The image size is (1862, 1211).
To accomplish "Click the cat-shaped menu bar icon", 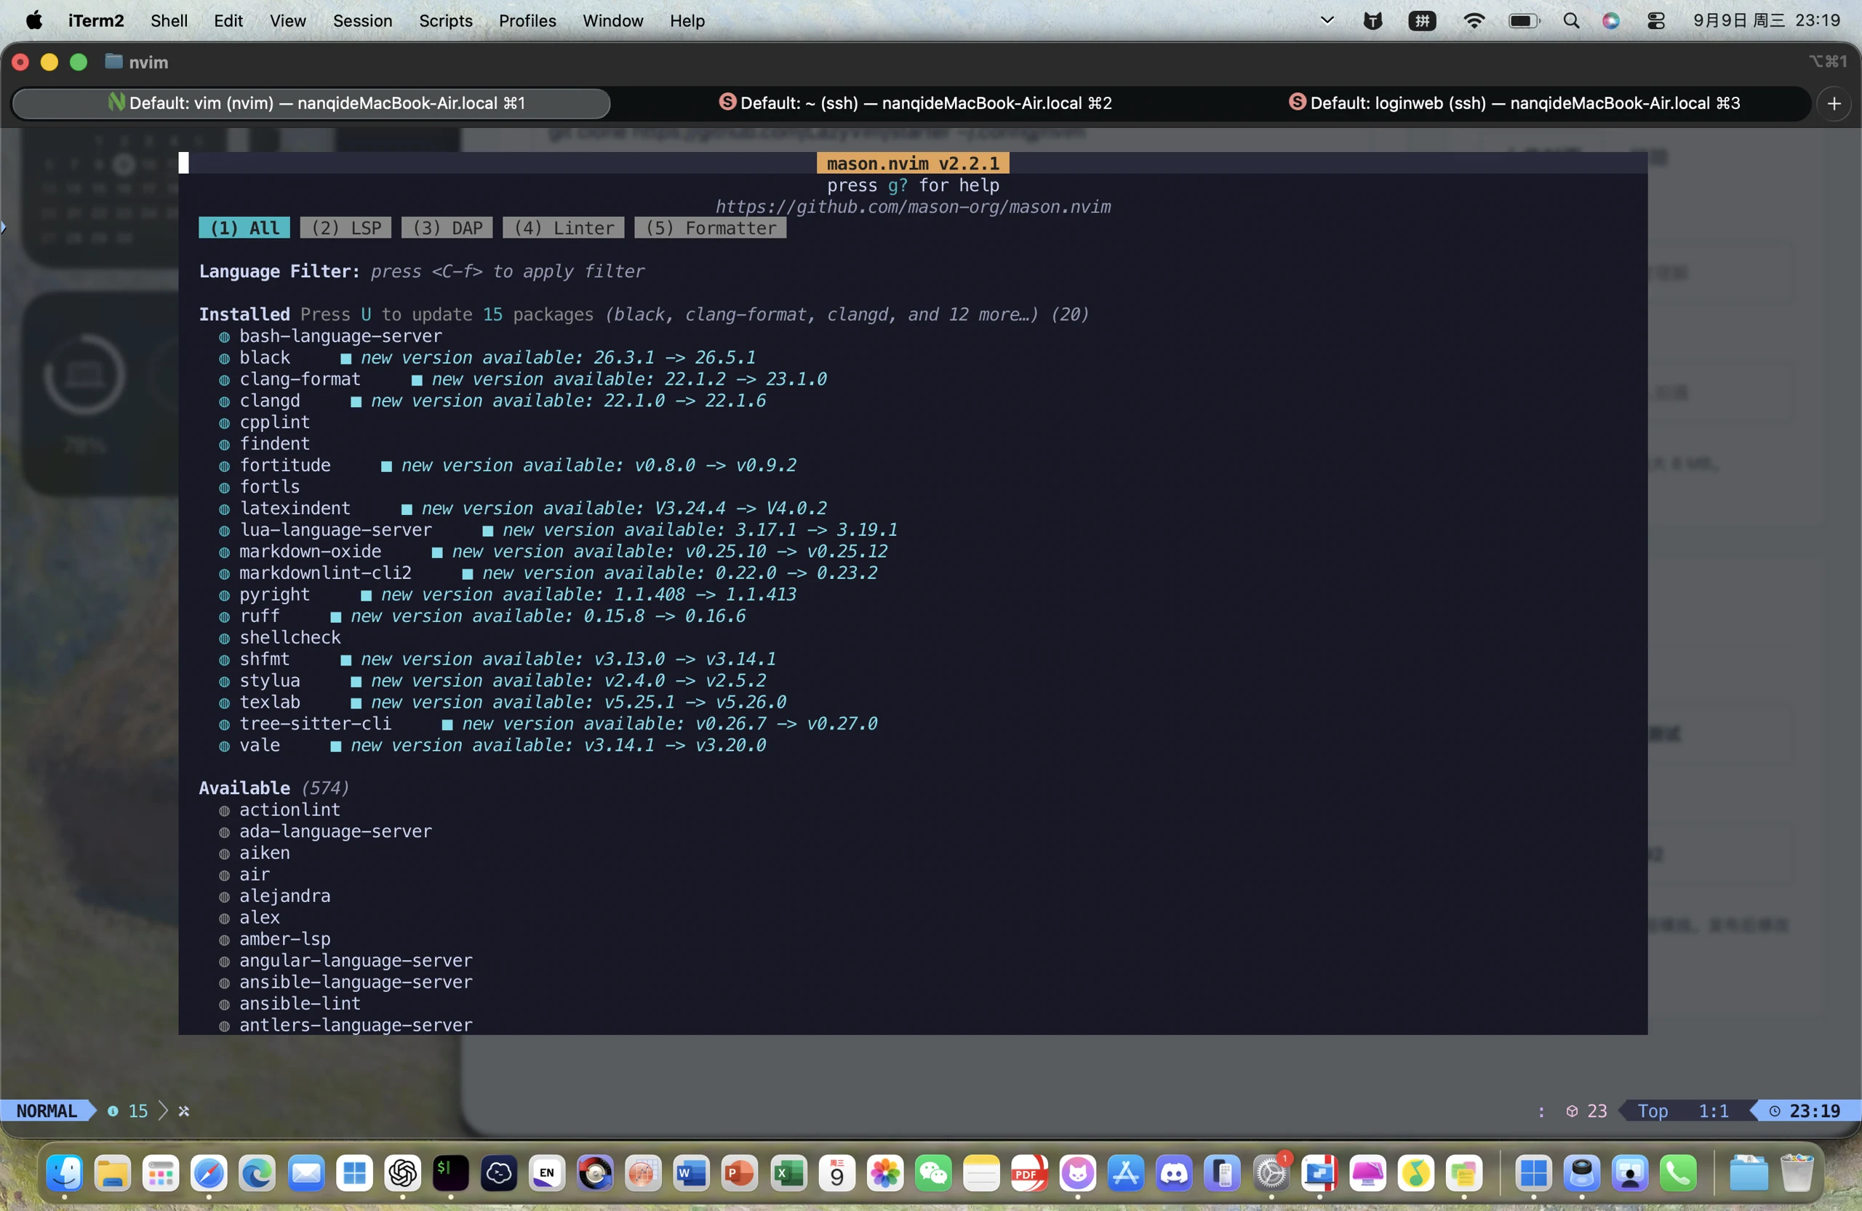I will tap(1373, 21).
